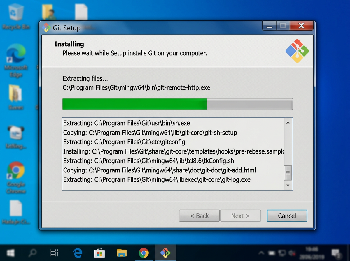The height and width of the screenshot is (261, 350).
Task: Close the Git Setup window
Action: pyautogui.click(x=302, y=26)
